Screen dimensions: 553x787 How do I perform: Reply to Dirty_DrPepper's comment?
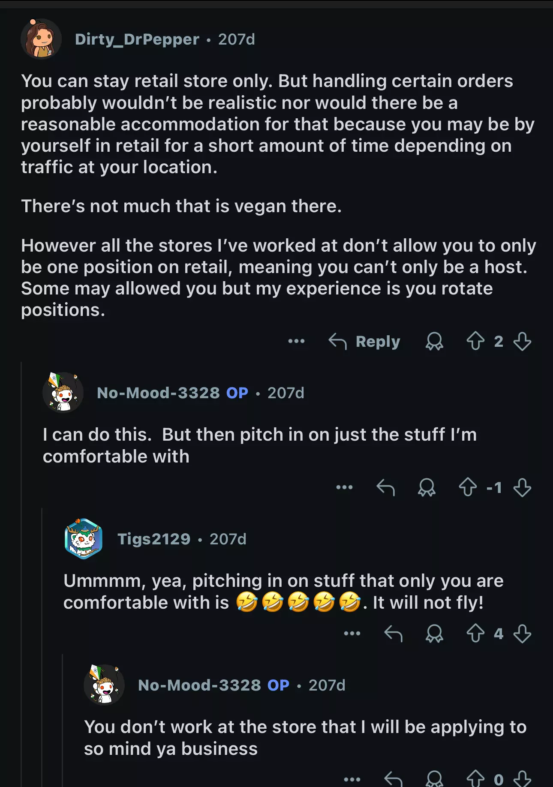[x=365, y=342]
